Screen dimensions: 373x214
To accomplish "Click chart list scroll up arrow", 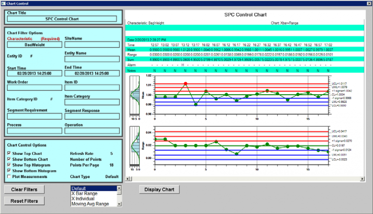I will point(119,188).
